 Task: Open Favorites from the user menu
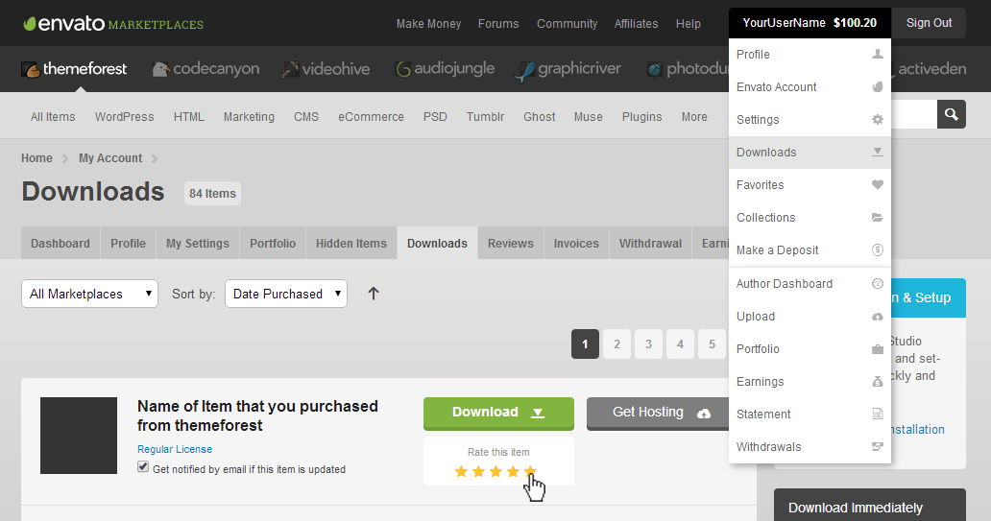[810, 185]
